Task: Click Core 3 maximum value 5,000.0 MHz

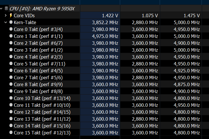Action: coord(187,50)
